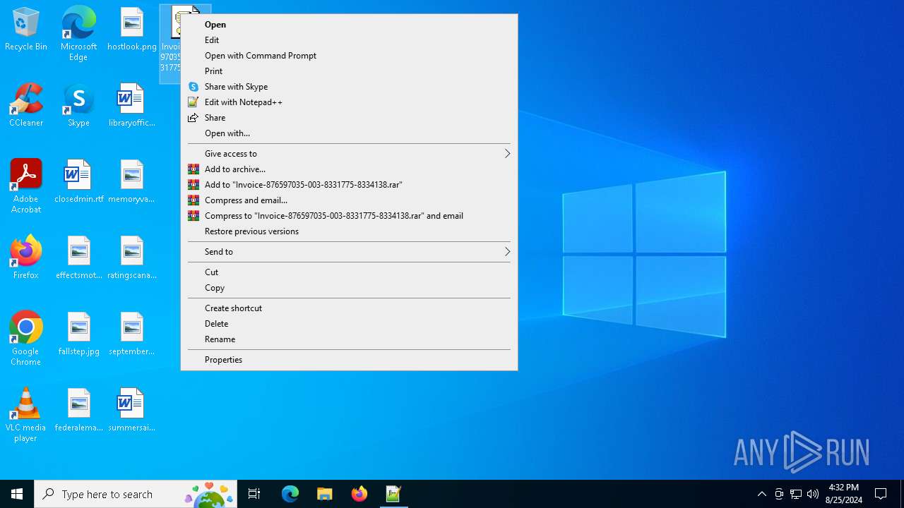Launch Edge from the taskbar
The height and width of the screenshot is (508, 904).
pos(290,494)
